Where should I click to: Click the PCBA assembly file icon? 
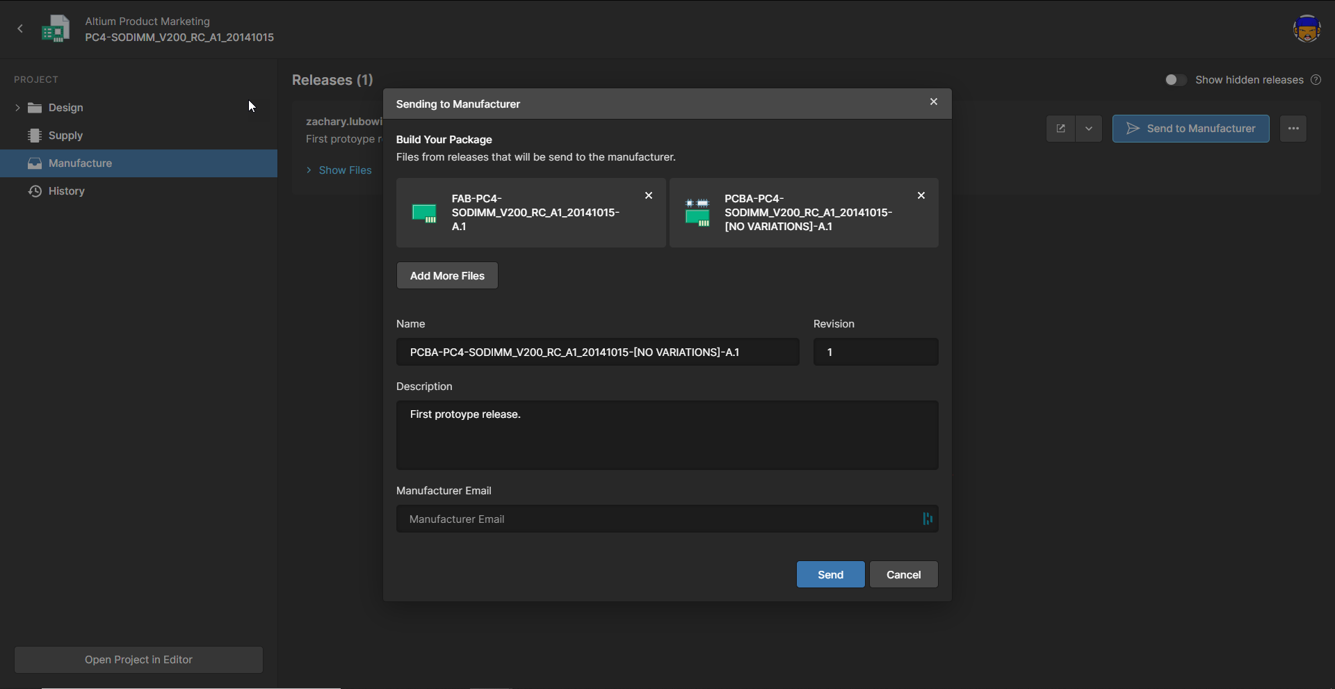pos(697,213)
